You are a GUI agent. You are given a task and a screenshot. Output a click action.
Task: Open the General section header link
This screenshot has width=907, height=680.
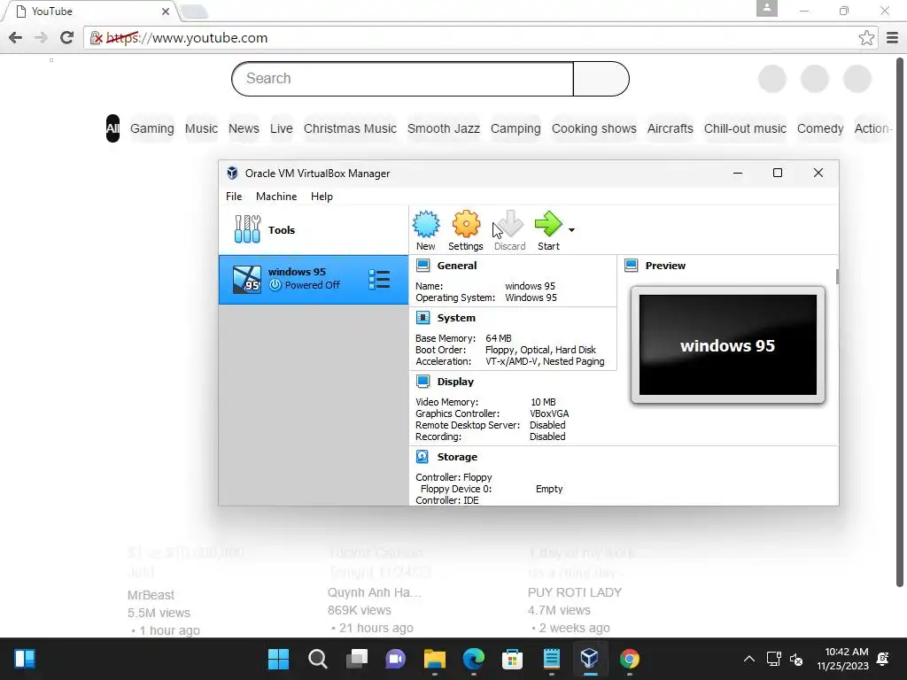point(457,266)
